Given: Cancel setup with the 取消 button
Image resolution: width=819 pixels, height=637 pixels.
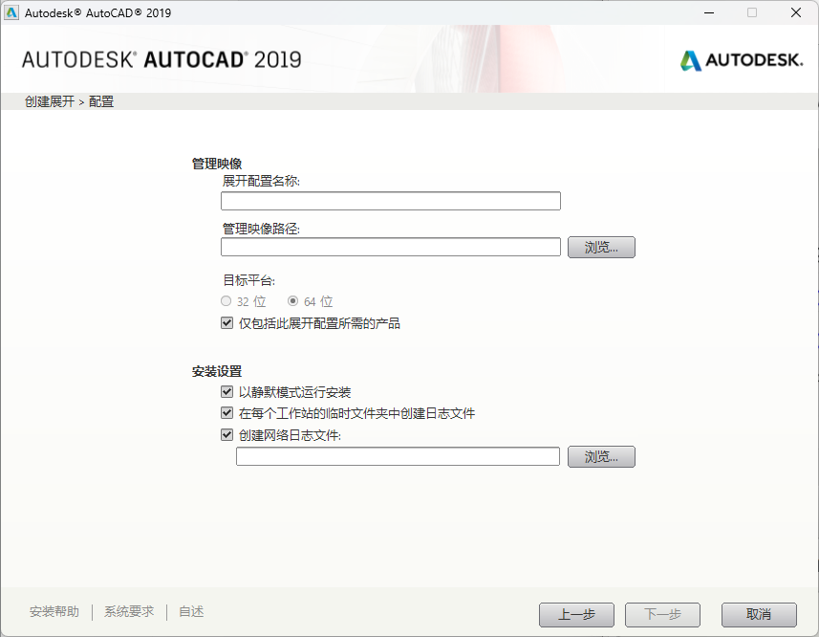Looking at the screenshot, I should coord(759,615).
